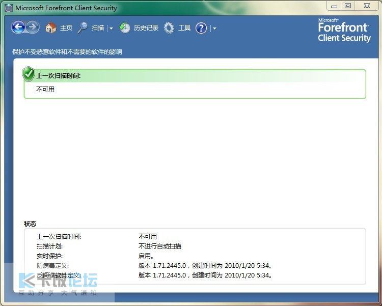Click the antispyware definition version text
382x306 pixels.
pos(205,275)
